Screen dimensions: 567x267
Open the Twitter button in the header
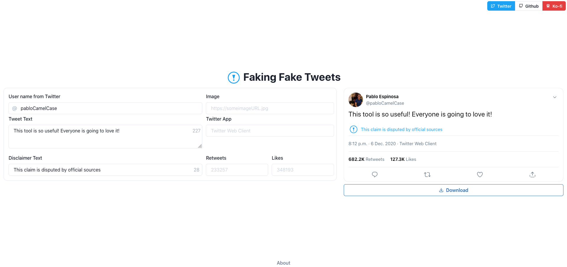[501, 6]
